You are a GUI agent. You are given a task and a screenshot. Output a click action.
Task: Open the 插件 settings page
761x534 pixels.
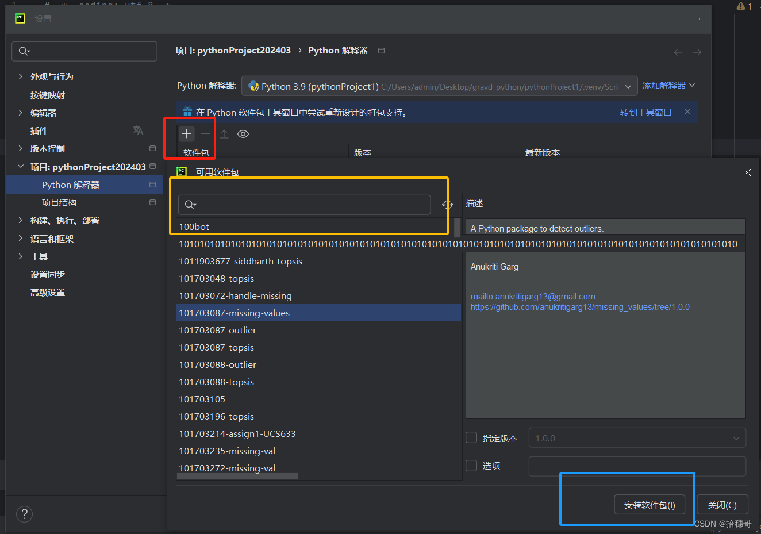[39, 130]
